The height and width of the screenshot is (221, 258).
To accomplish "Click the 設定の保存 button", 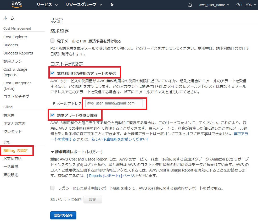I will (63, 216).
